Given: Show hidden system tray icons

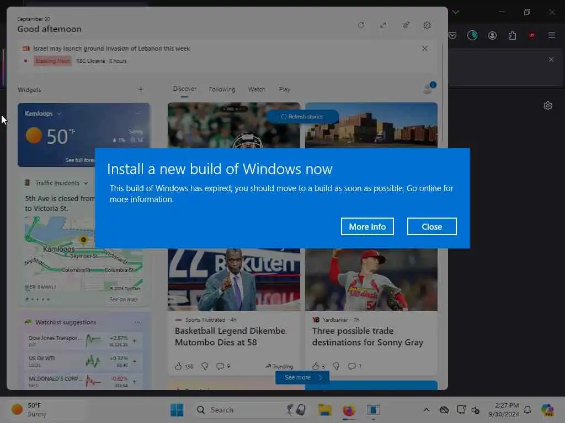Looking at the screenshot, I should (x=427, y=410).
